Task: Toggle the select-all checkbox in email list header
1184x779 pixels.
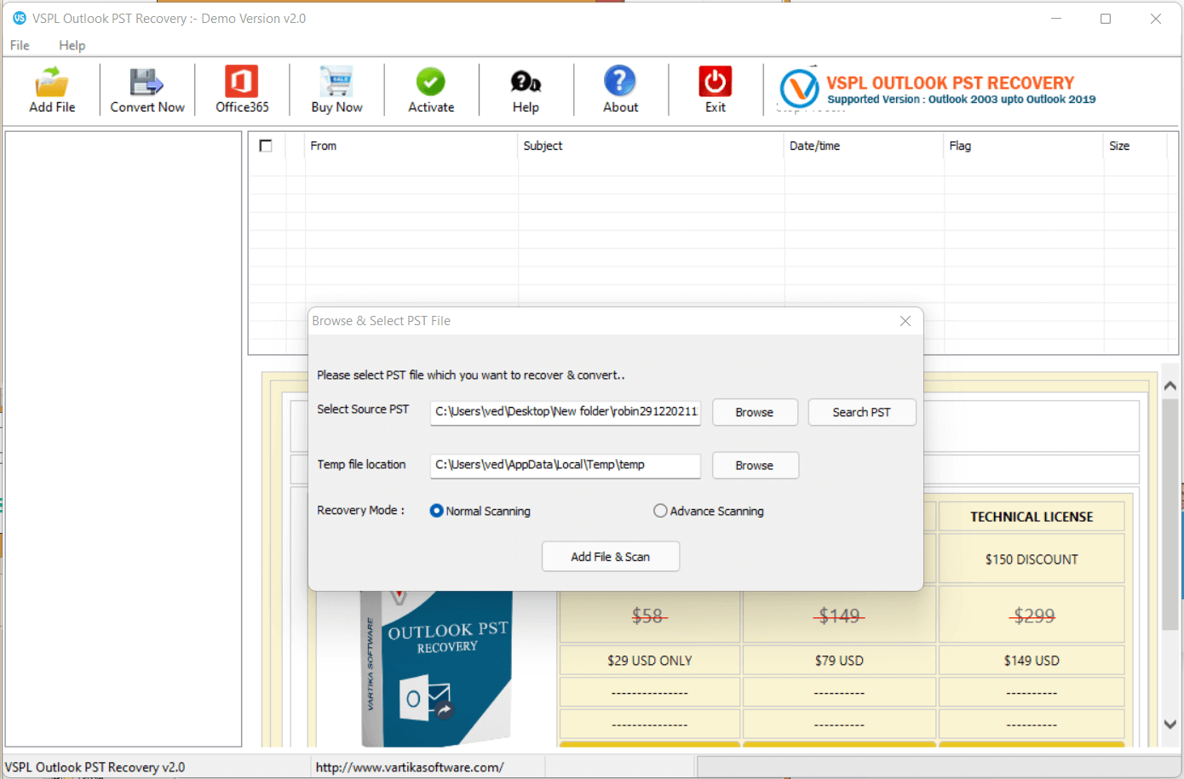Action: [266, 146]
